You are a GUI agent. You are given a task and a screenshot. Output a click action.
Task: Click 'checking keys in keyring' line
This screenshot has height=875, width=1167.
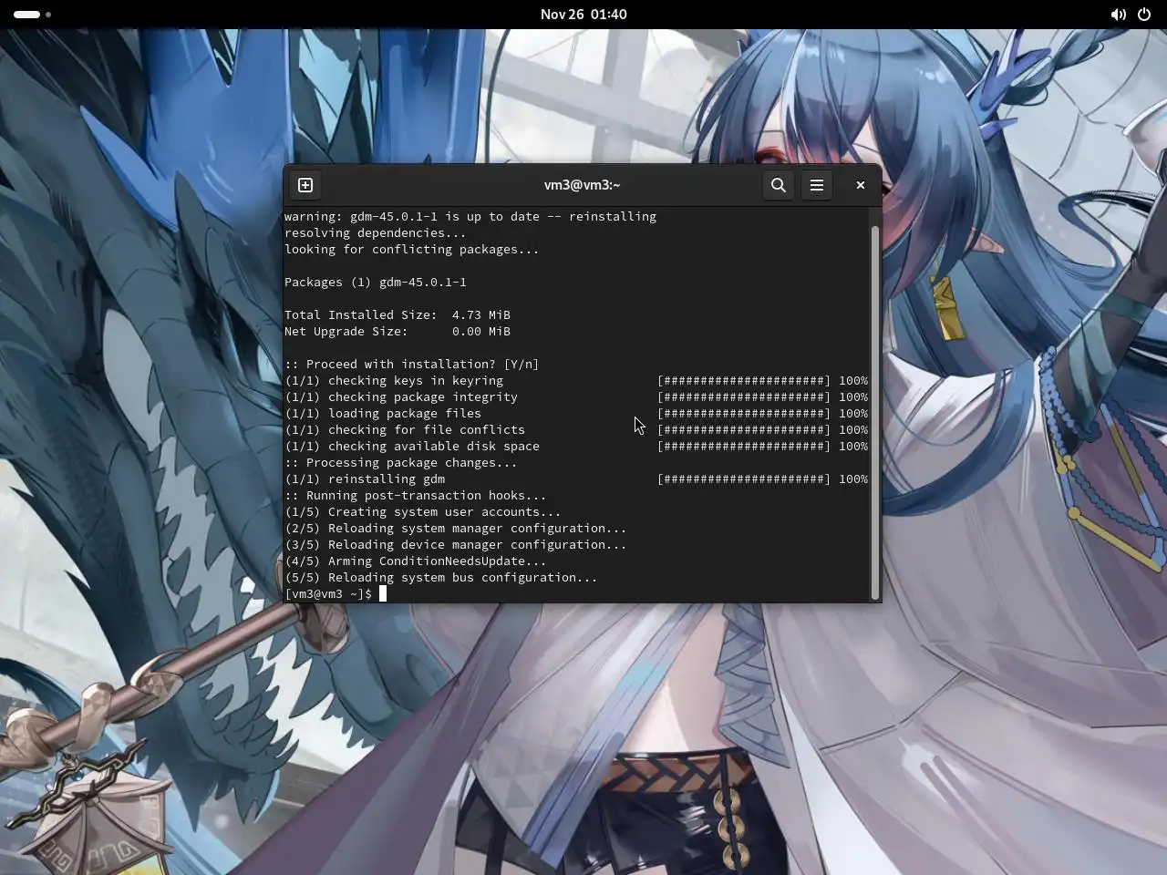576,381
